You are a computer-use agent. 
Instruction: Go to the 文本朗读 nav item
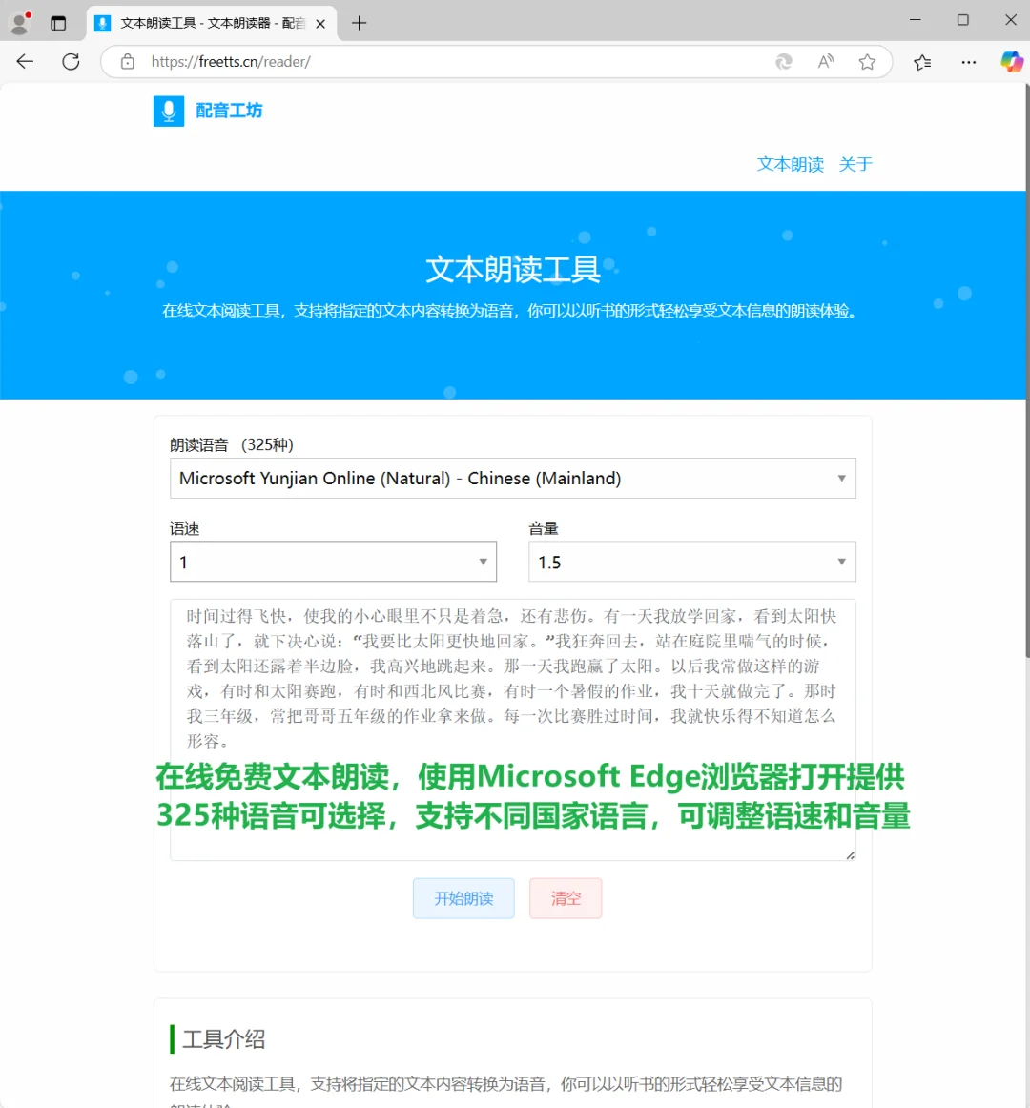click(791, 164)
